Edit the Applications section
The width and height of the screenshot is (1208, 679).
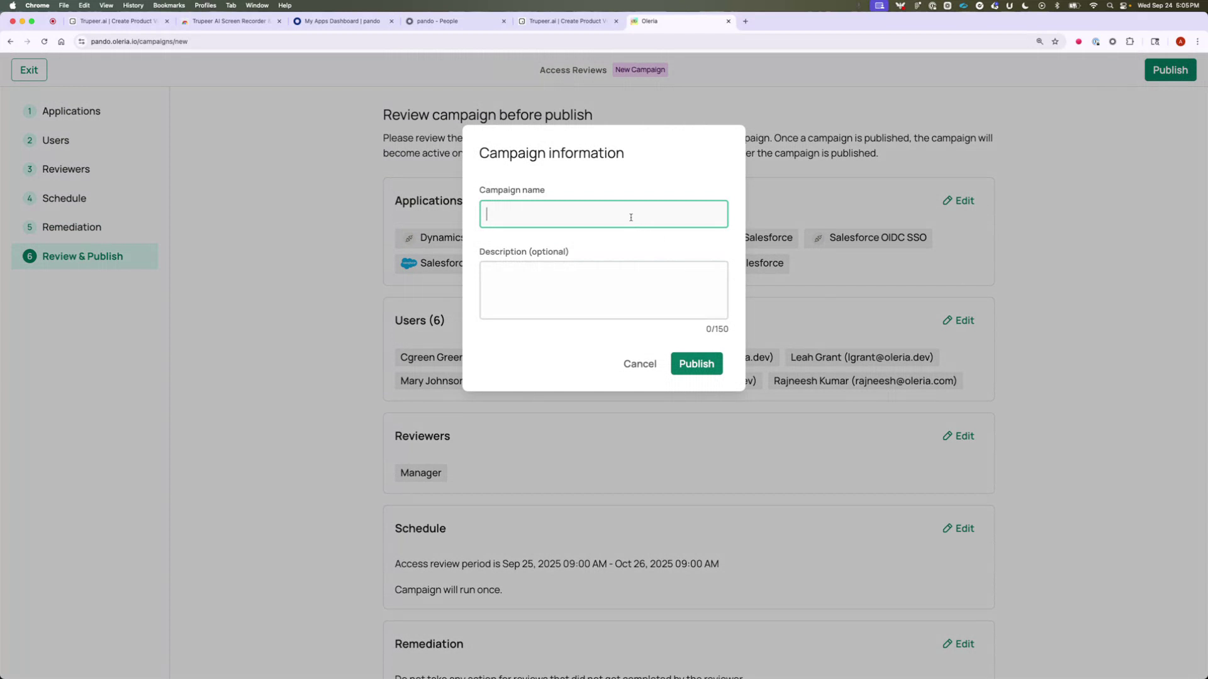tap(958, 201)
